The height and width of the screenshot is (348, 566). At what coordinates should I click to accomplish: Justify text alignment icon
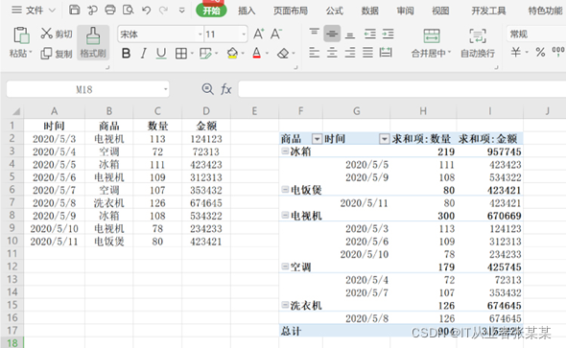(x=367, y=53)
